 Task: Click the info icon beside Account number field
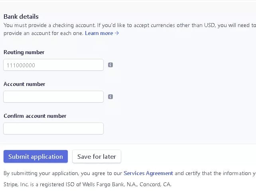coord(110,97)
